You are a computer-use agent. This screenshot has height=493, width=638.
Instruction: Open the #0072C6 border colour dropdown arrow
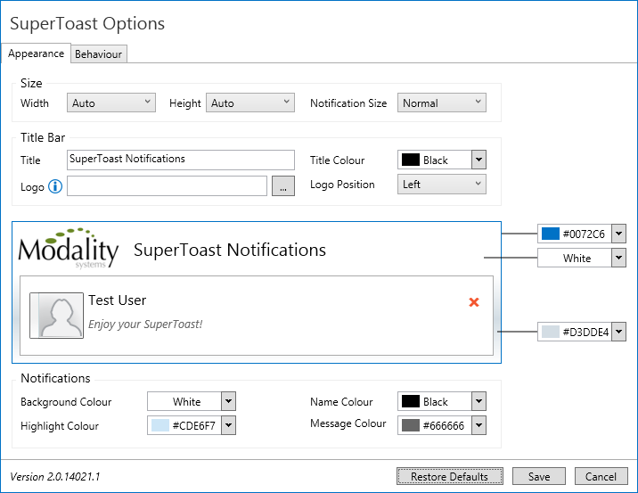click(619, 234)
